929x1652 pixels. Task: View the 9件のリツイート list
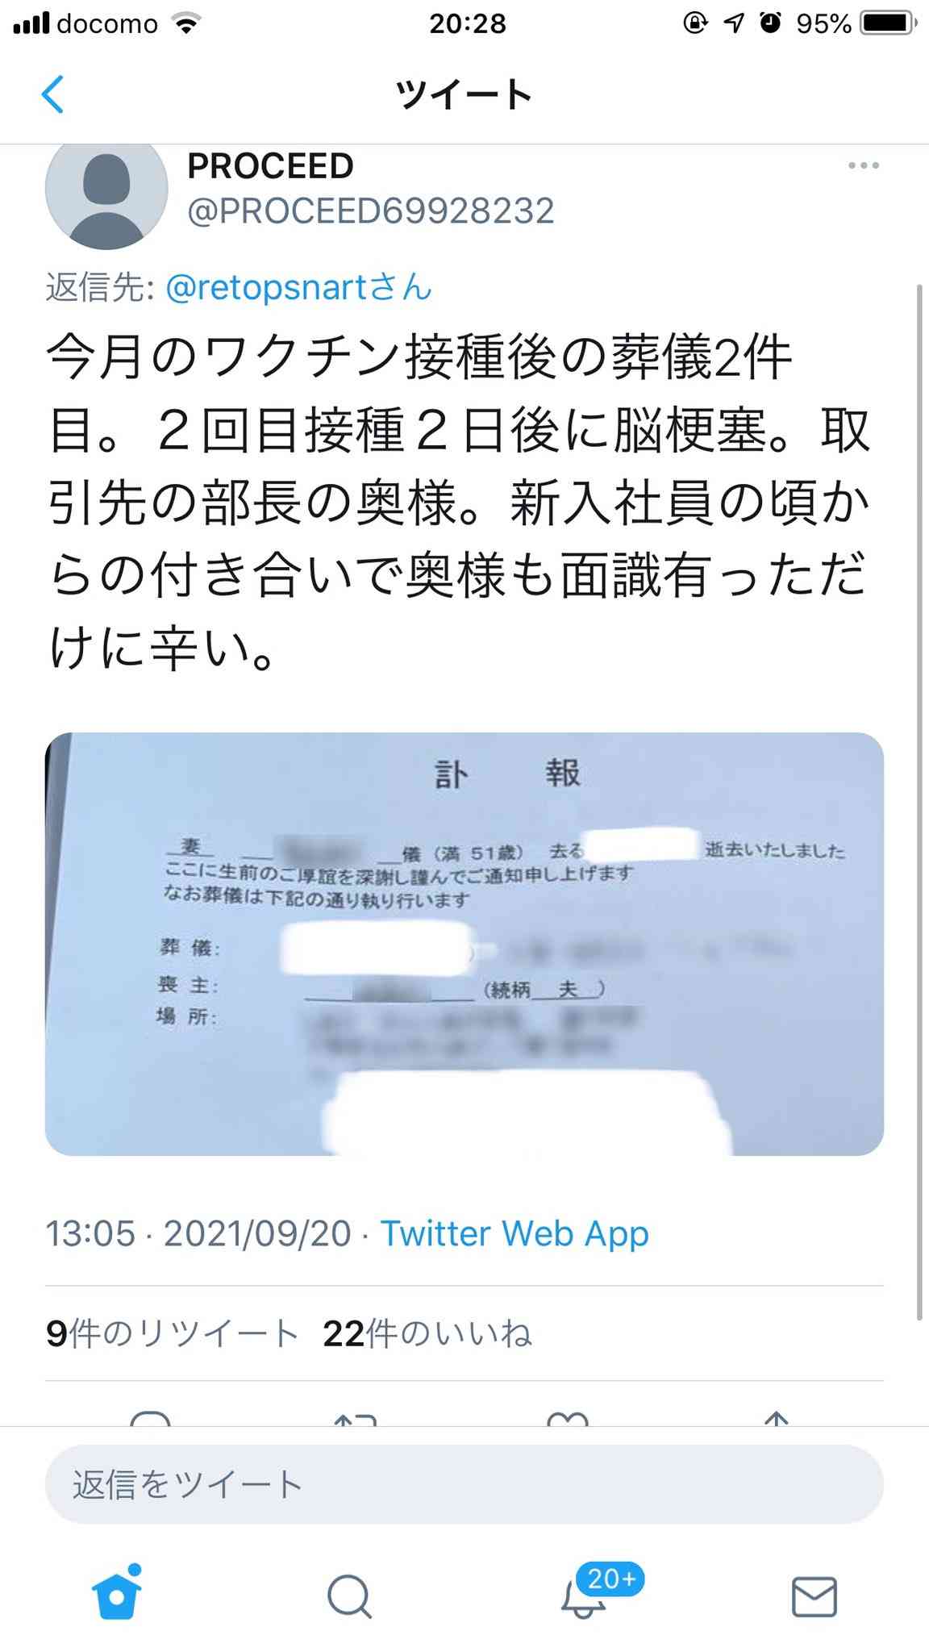173,1333
